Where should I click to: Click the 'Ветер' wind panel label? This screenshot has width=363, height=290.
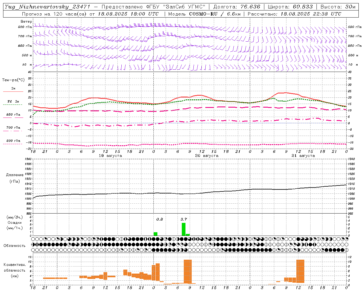[26, 22]
